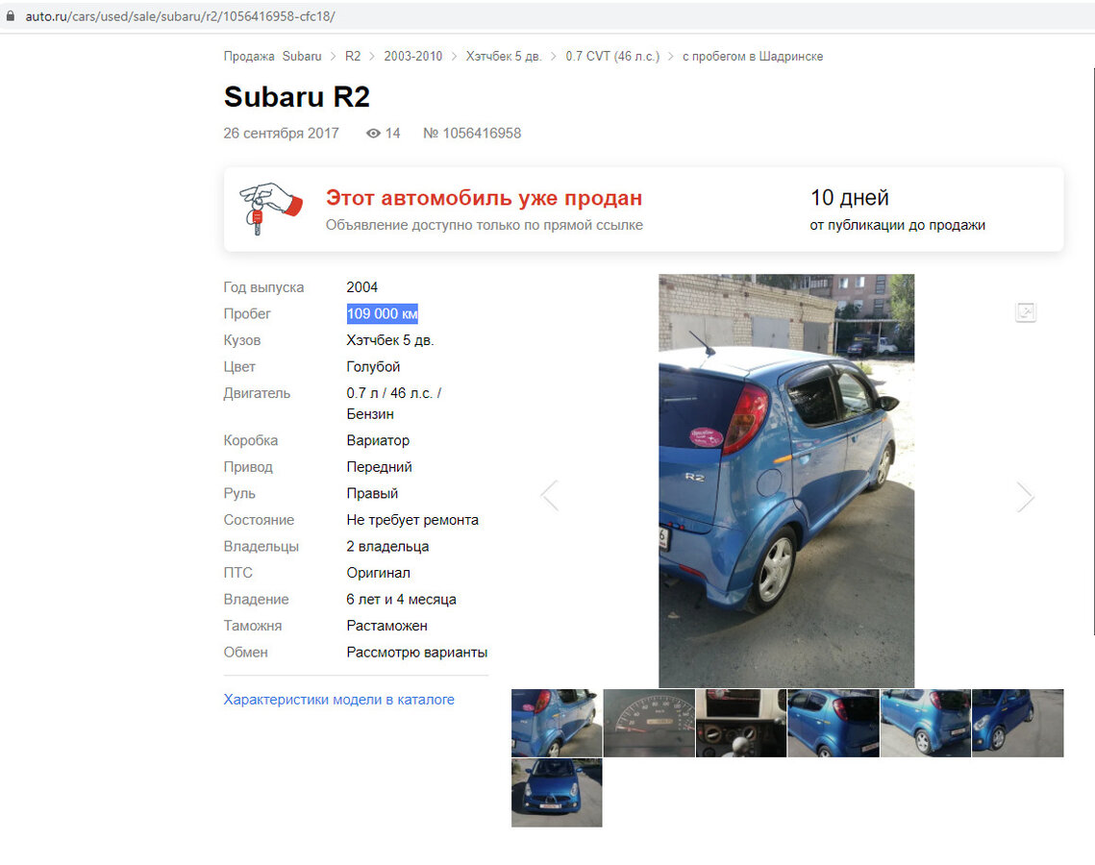This screenshot has height=865, width=1095.
Task: Click the 'Subaru R2' page title
Action: 297,96
